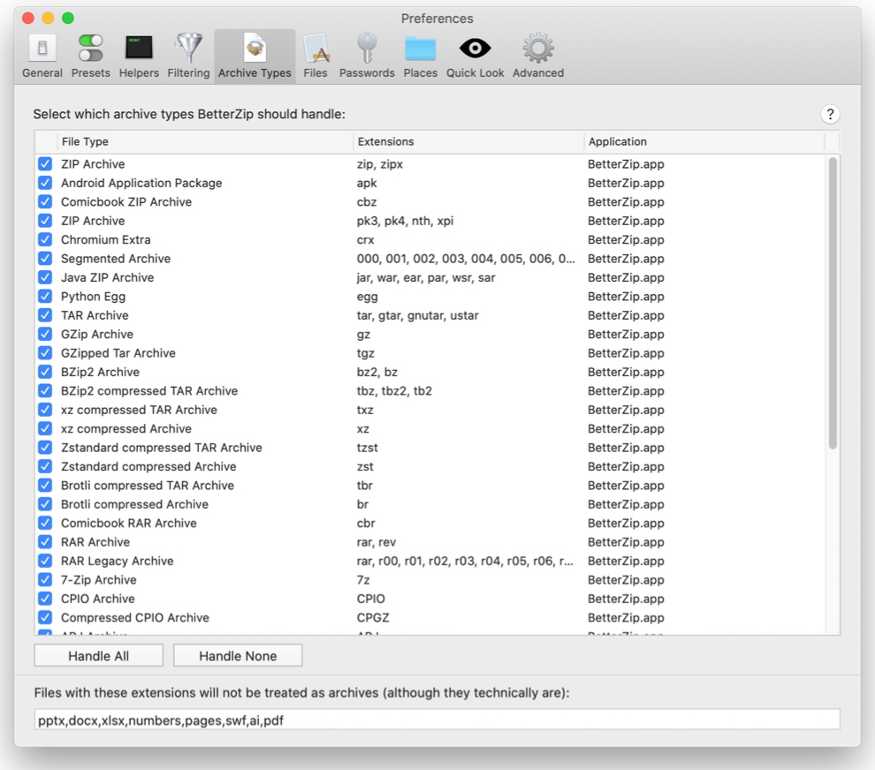
Task: Click the excluded extensions text field
Action: click(437, 720)
